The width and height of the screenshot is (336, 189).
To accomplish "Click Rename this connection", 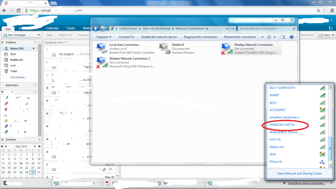I will [240, 37].
